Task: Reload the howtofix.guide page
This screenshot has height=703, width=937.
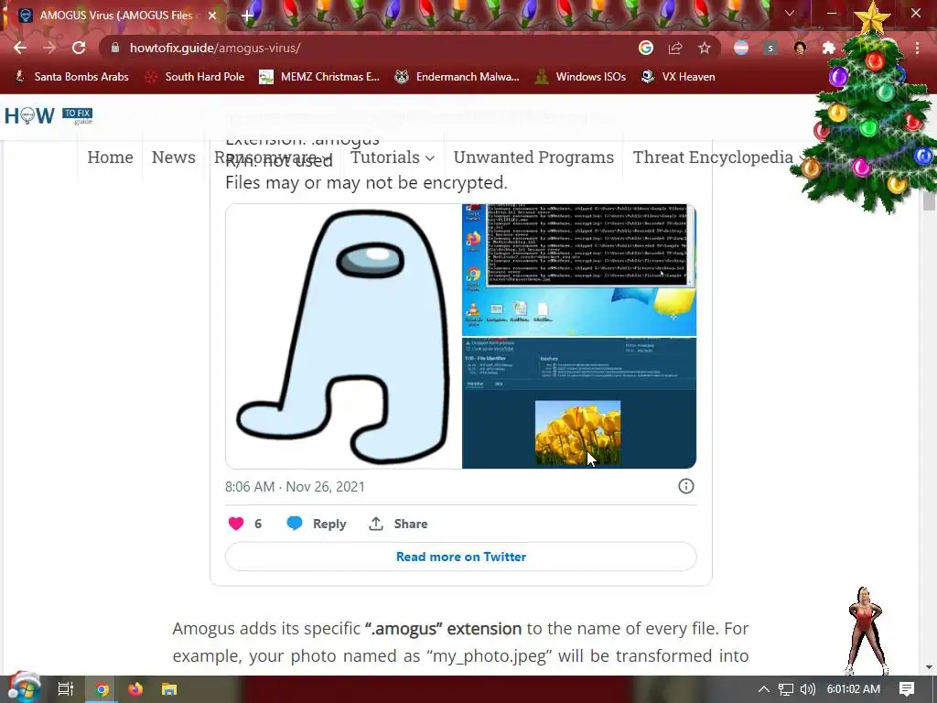Action: 79,48
